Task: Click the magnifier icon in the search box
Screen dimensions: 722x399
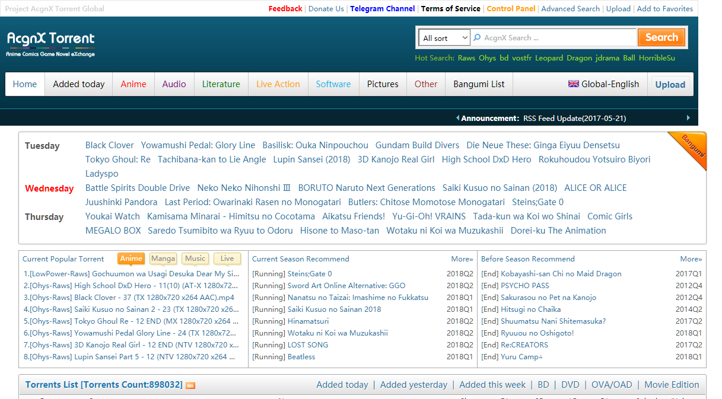Action: point(477,37)
